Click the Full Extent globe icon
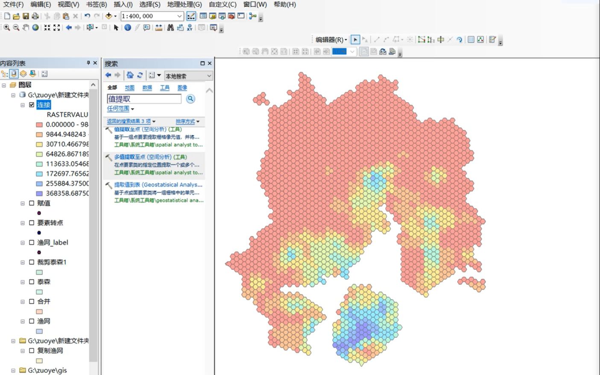The height and width of the screenshot is (375, 600). pos(35,27)
